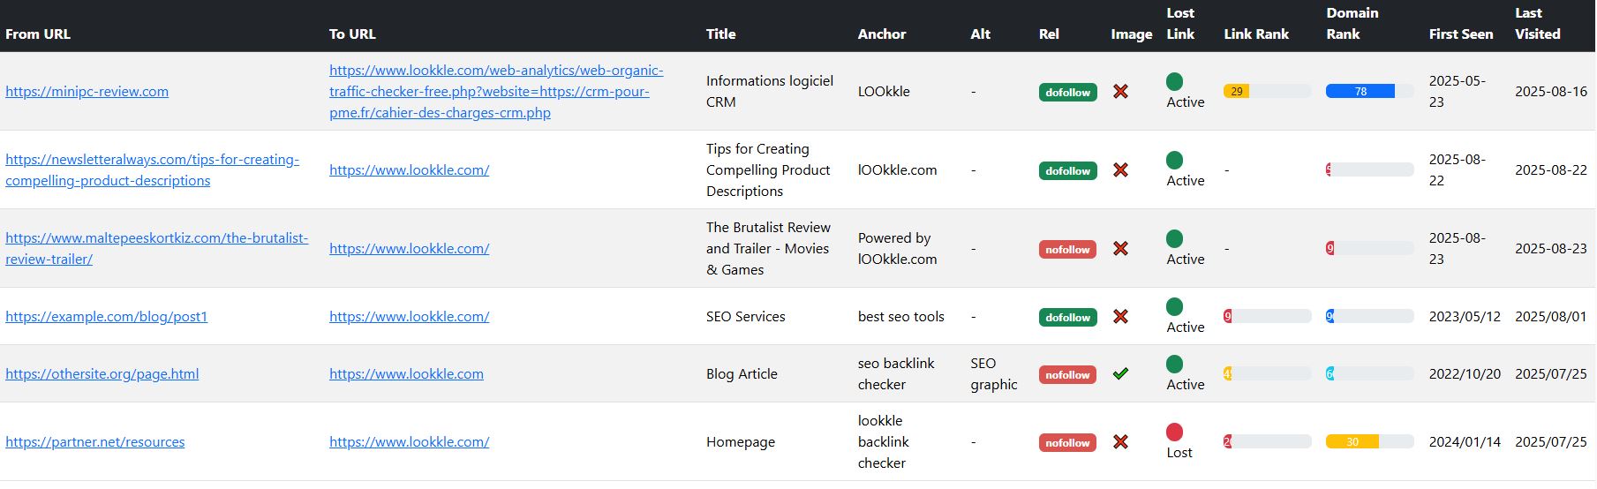Click the Domain Rank bar in othersite.org row
1597x489 pixels.
pyautogui.click(x=1370, y=373)
